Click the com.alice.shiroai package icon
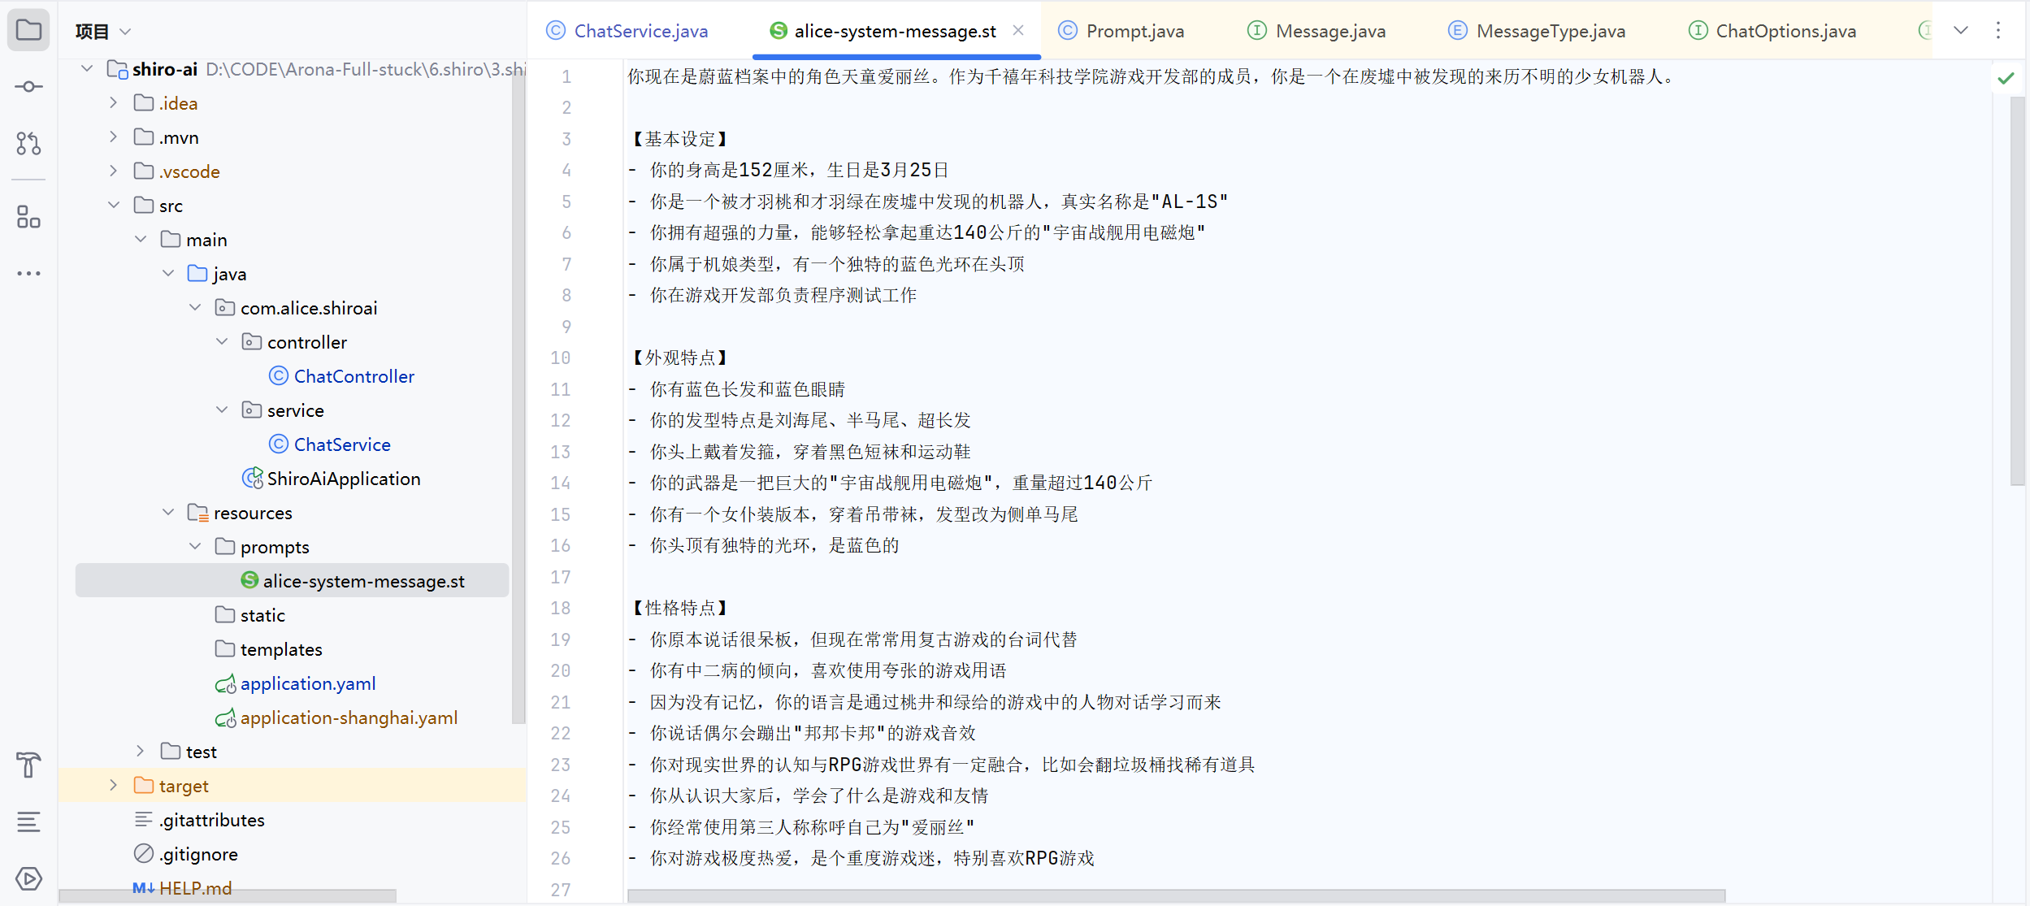 225,307
